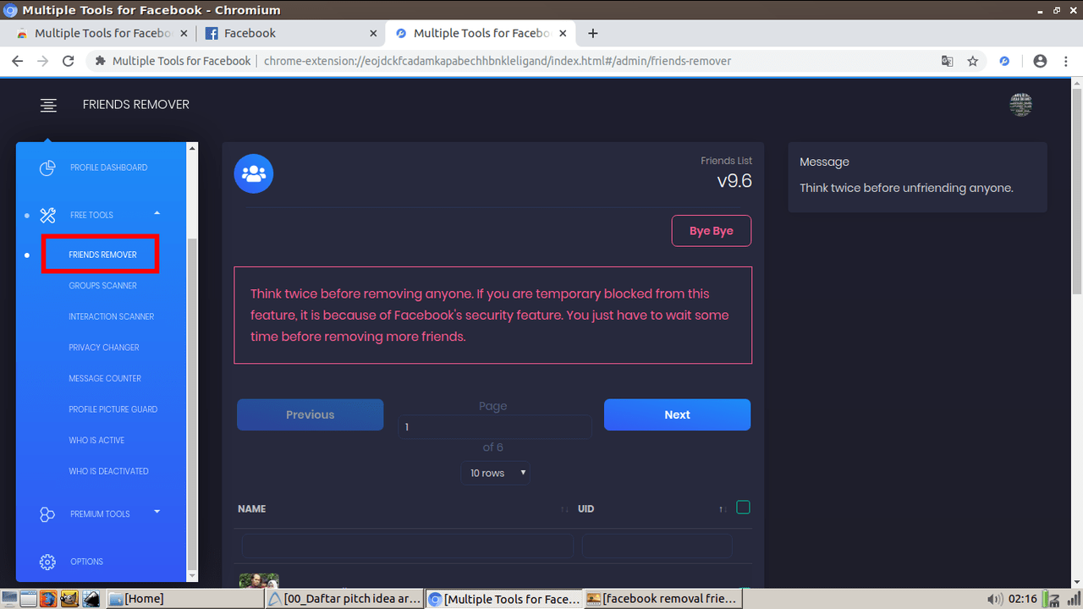Switch to the Facebook browser tab
1083x609 pixels.
pos(291,33)
